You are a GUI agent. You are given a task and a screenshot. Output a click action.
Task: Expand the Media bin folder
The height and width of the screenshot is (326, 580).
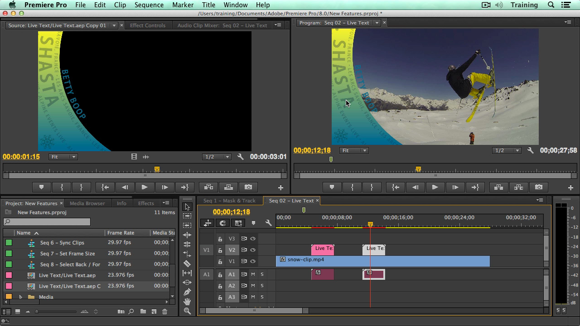click(x=20, y=297)
